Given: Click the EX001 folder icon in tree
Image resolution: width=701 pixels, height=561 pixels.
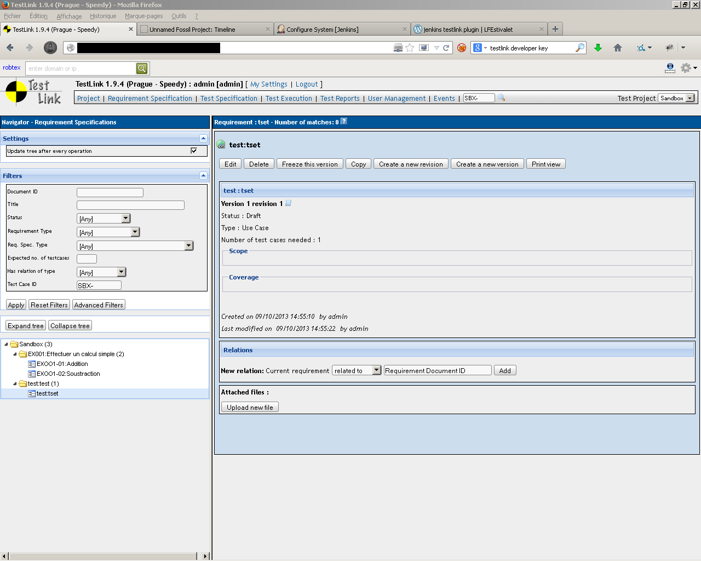Looking at the screenshot, I should pos(23,354).
